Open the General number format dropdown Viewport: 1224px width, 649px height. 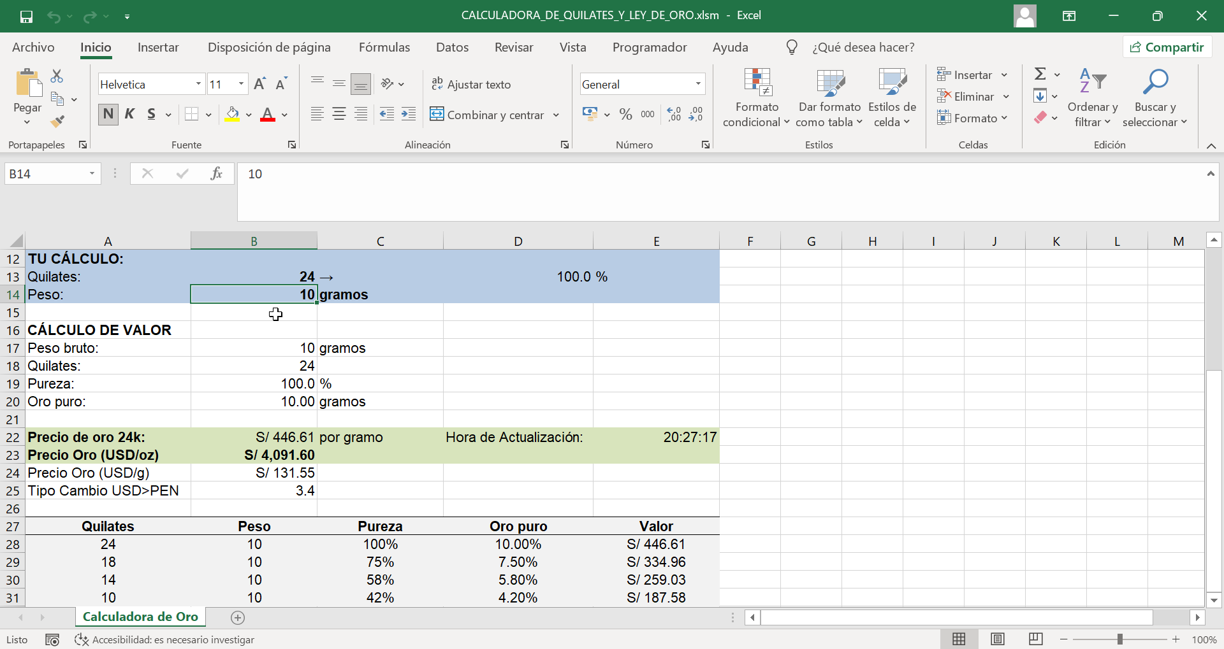(696, 83)
